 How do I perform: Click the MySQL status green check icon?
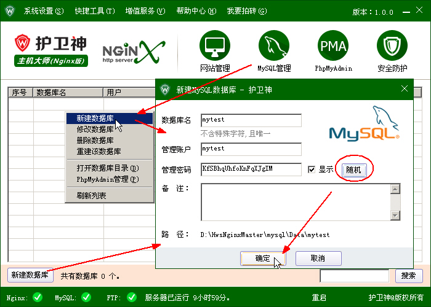coord(86,298)
